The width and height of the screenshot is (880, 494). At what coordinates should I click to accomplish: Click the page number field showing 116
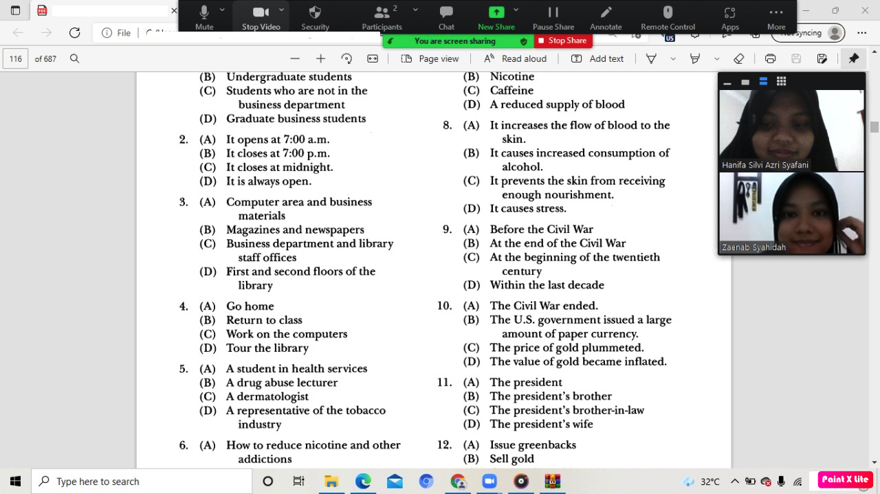point(15,58)
